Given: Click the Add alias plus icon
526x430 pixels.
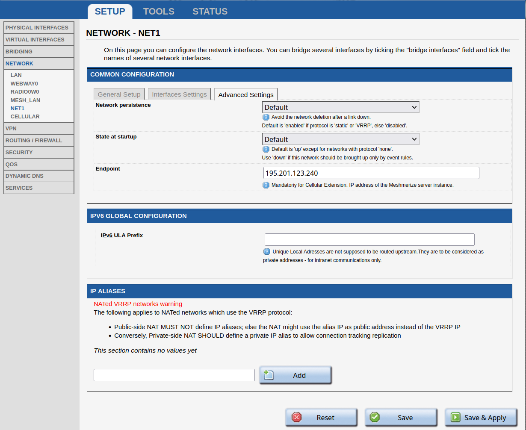Looking at the screenshot, I should coord(269,375).
